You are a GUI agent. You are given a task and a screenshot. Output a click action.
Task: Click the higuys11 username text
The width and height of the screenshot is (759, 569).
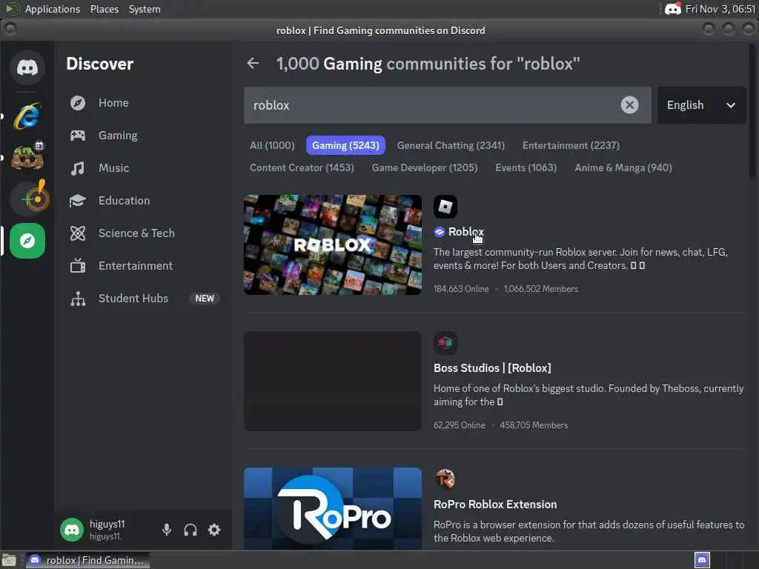point(107,524)
